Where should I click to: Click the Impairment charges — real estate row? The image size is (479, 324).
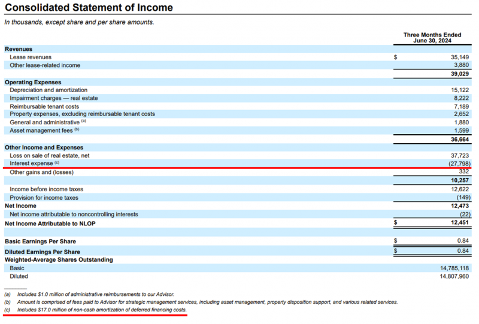point(54,98)
